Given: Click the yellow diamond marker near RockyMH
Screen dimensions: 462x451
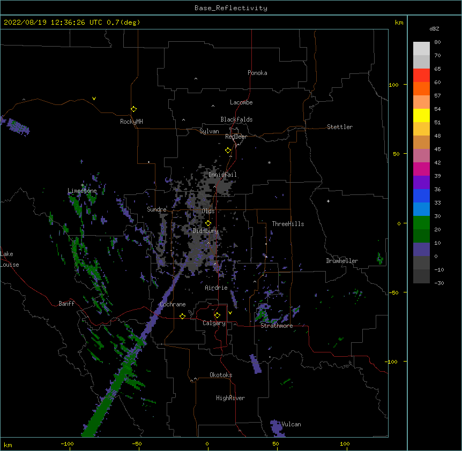Looking at the screenshot, I should (134, 109).
